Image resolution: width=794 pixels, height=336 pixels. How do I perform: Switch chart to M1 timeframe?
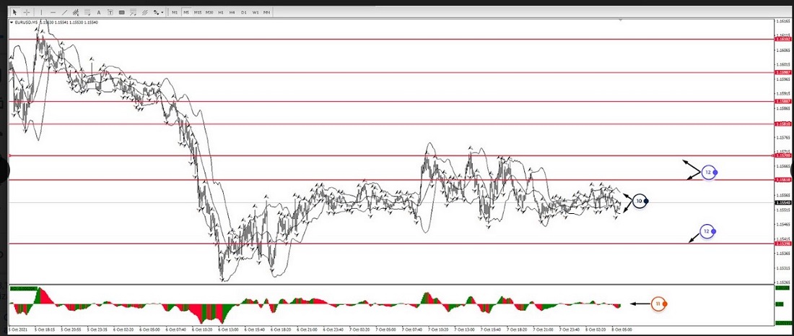175,12
